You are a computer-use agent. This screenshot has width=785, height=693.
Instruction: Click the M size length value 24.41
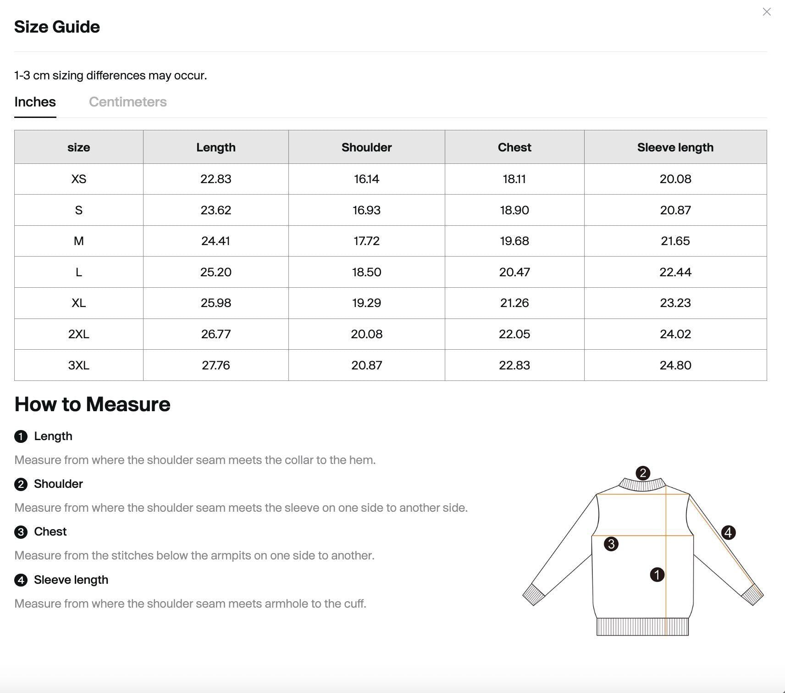[216, 241]
